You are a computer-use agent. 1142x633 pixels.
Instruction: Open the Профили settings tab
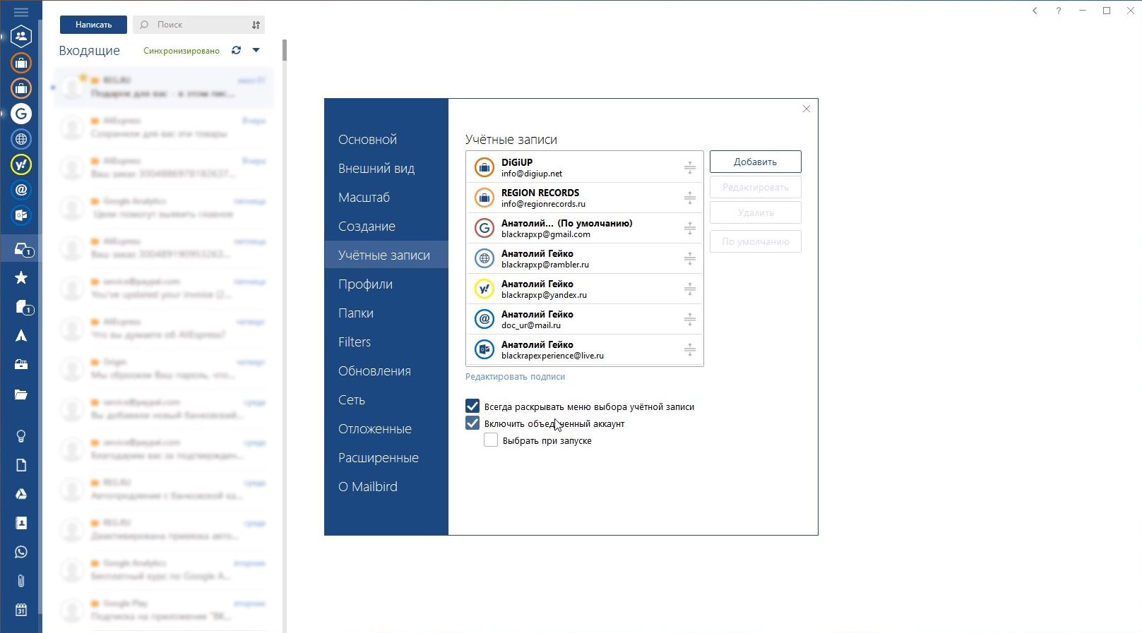(x=386, y=284)
